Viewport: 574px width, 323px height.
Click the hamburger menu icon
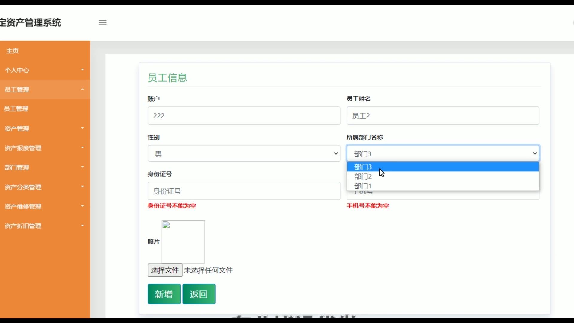click(103, 22)
